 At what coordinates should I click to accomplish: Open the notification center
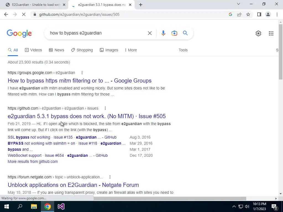click(274, 207)
